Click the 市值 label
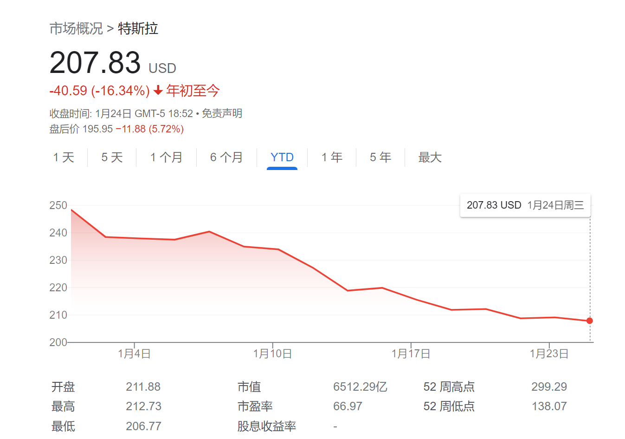This screenshot has width=625, height=439. (x=249, y=387)
